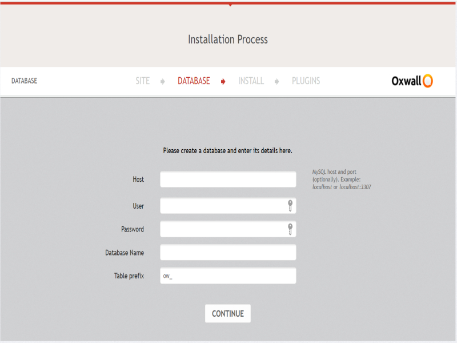
Task: Click inside the User text box
Action: point(223,206)
